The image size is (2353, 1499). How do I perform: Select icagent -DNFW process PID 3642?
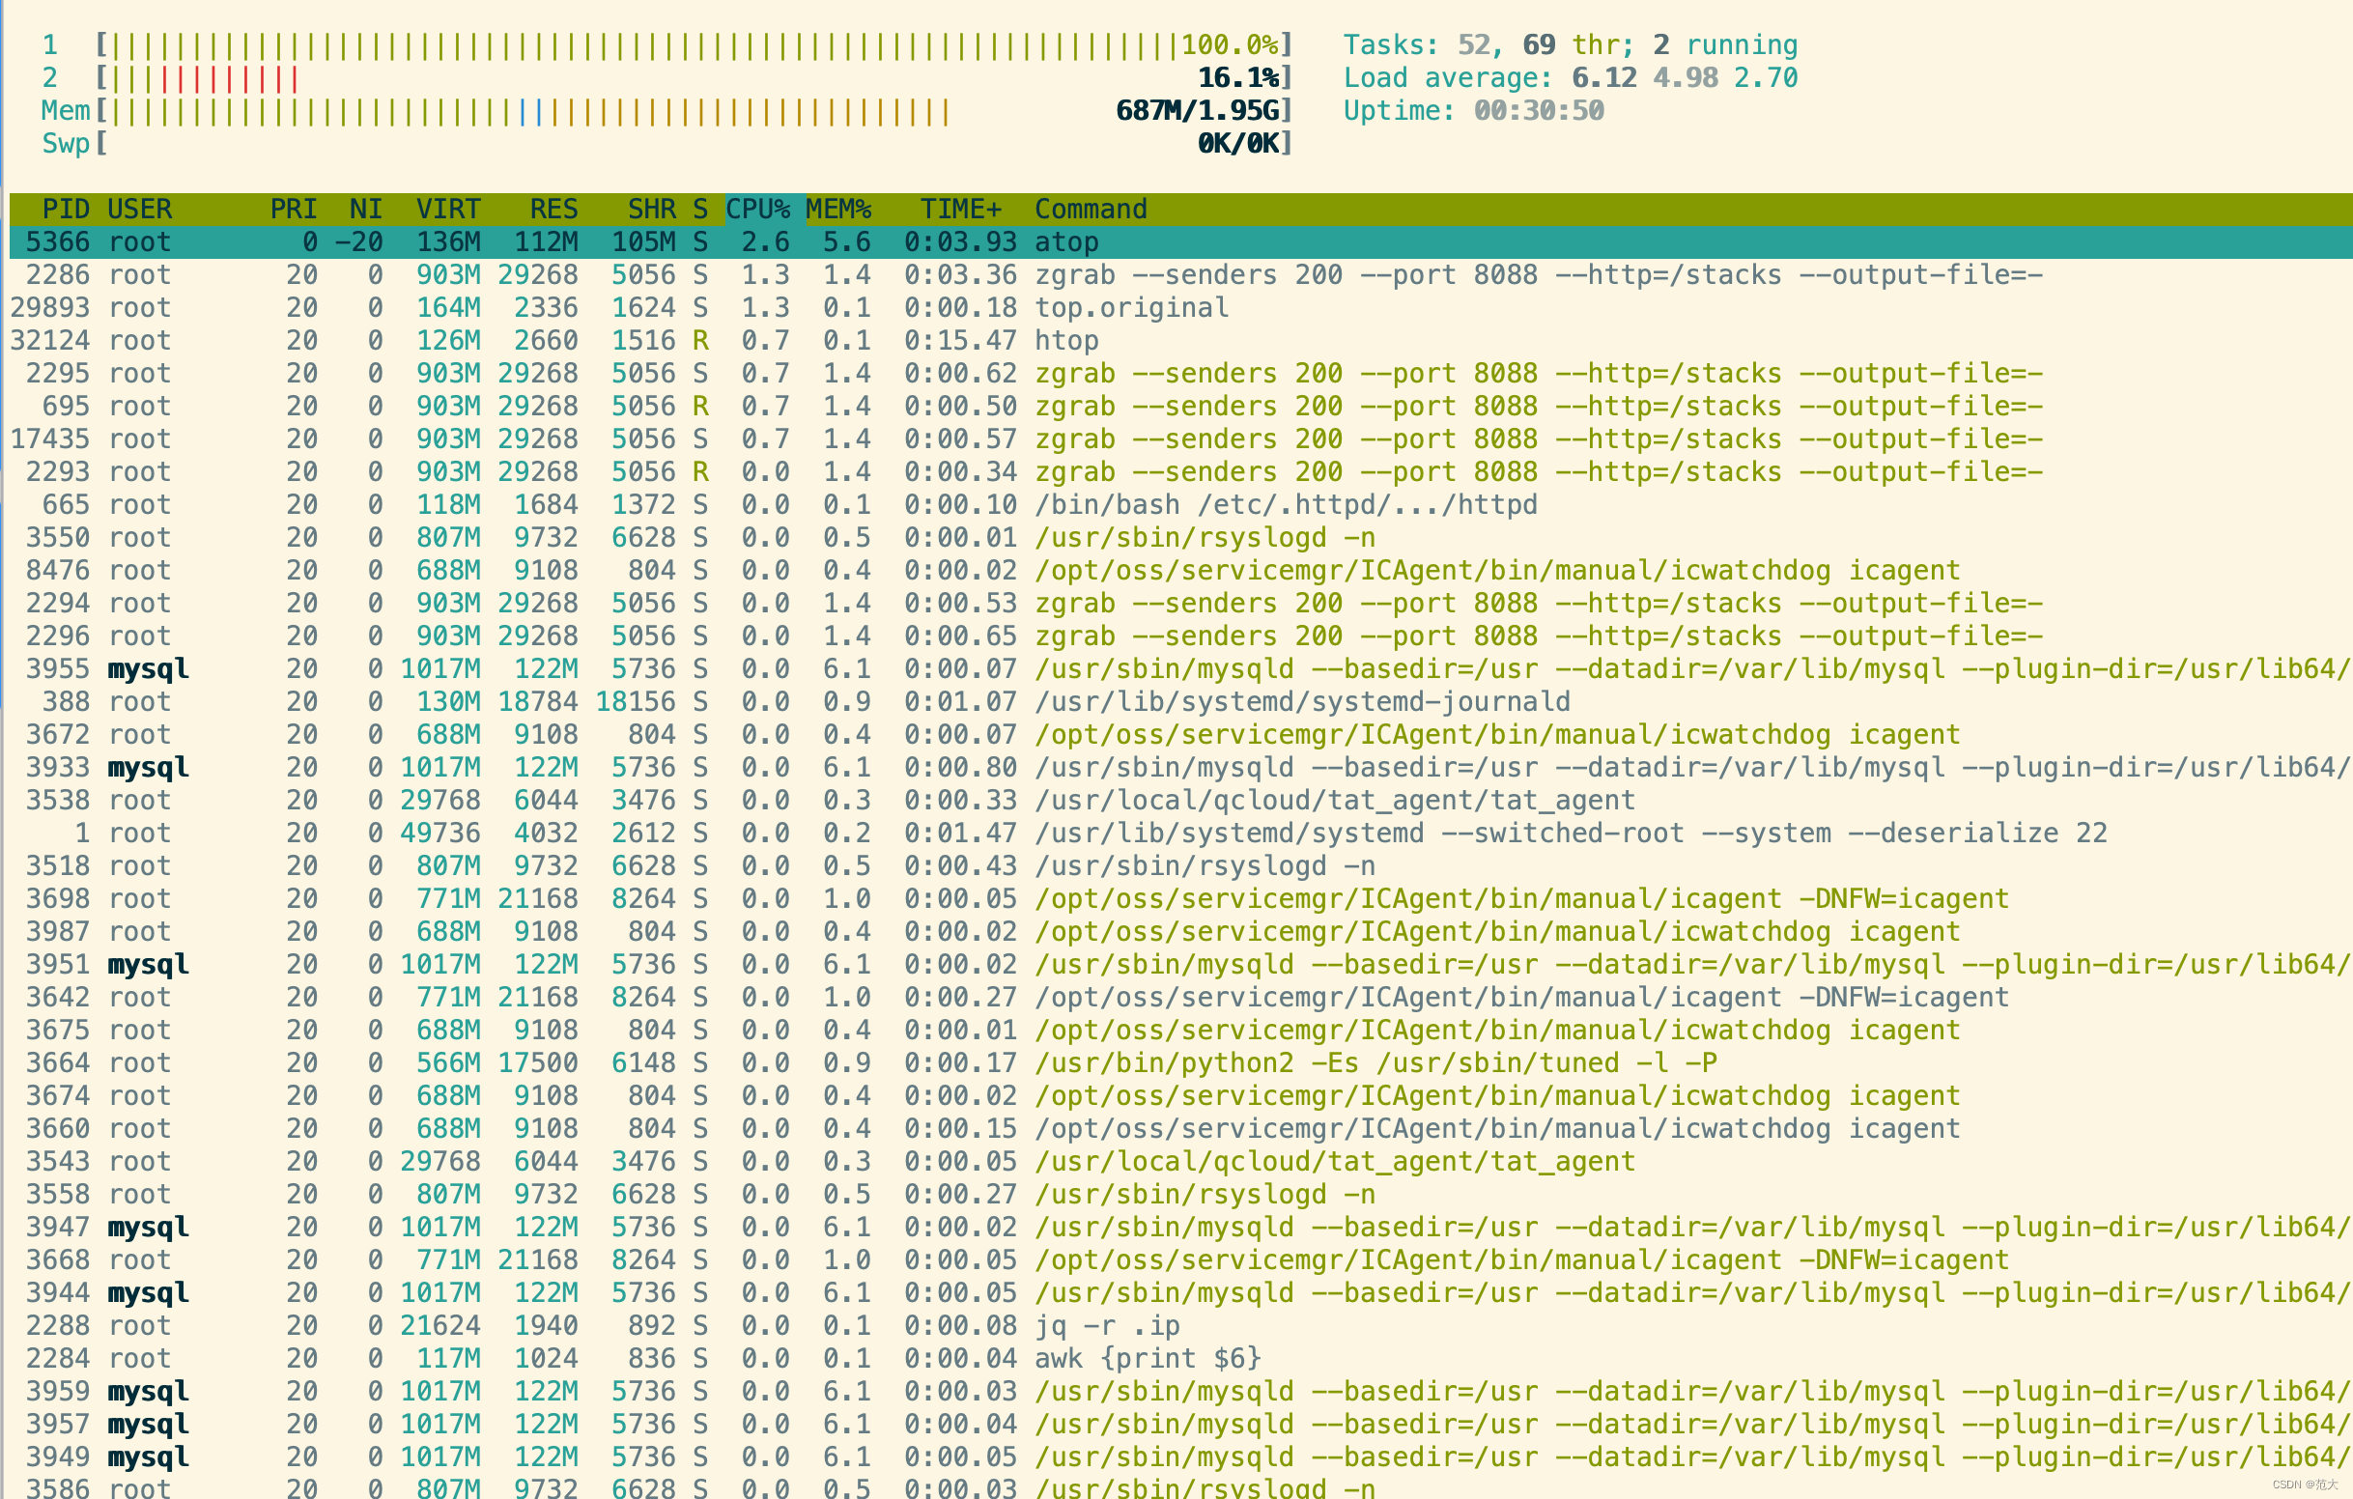click(x=1180, y=998)
